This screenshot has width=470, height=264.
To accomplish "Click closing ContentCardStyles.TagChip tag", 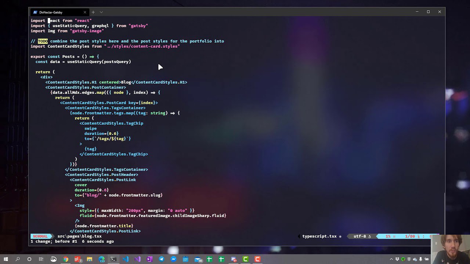I will 114,154.
